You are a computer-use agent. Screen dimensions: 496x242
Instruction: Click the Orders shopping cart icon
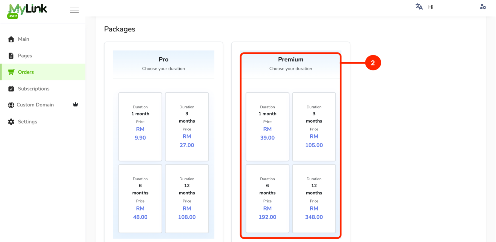(x=11, y=72)
